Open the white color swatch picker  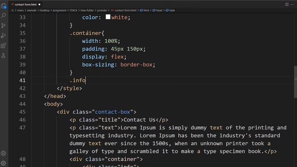pyautogui.click(x=108, y=17)
